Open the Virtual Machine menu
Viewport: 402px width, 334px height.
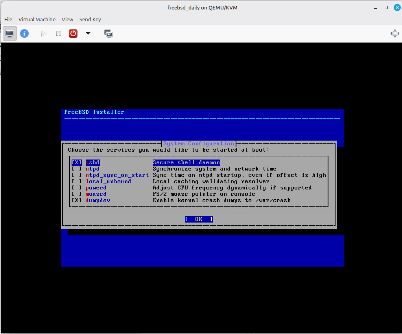tap(37, 19)
